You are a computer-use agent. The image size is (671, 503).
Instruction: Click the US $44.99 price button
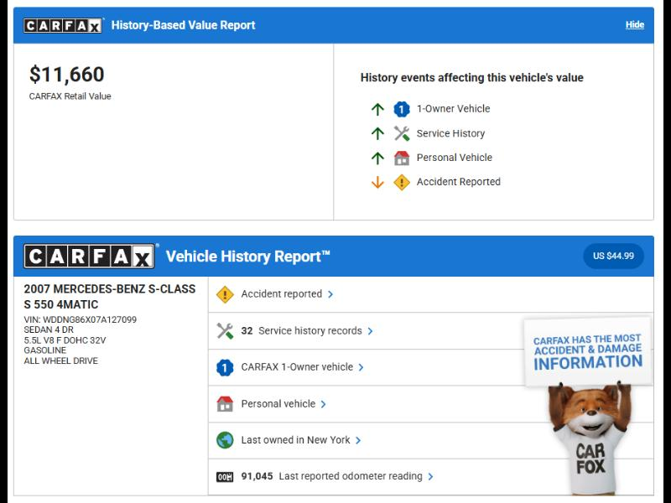613,256
